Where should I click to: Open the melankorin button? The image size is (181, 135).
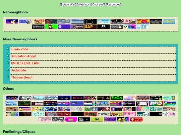[x=143, y=114]
